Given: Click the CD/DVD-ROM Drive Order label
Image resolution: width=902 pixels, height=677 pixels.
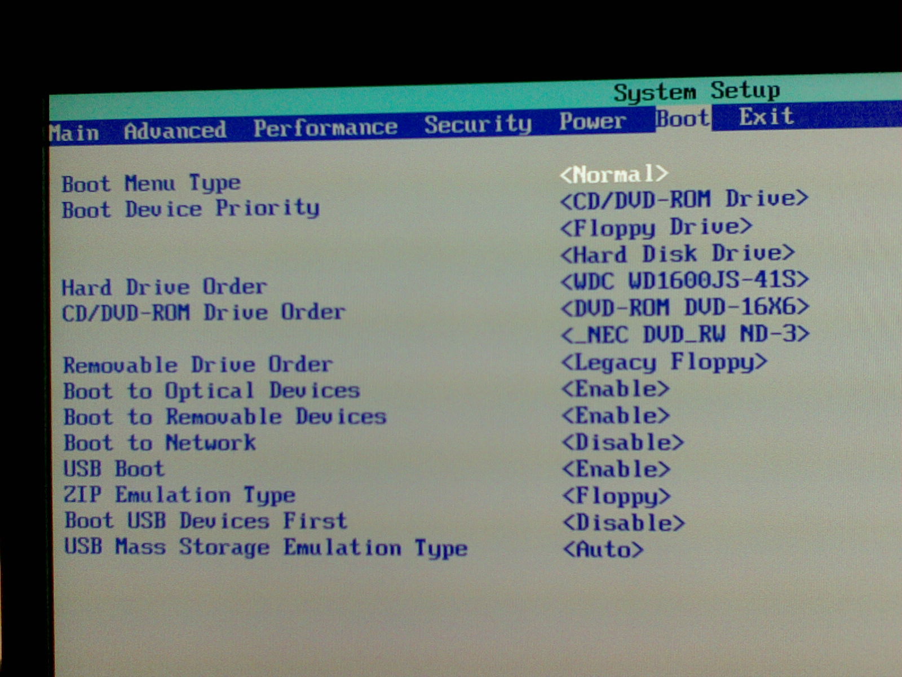Looking at the screenshot, I should point(204,313).
